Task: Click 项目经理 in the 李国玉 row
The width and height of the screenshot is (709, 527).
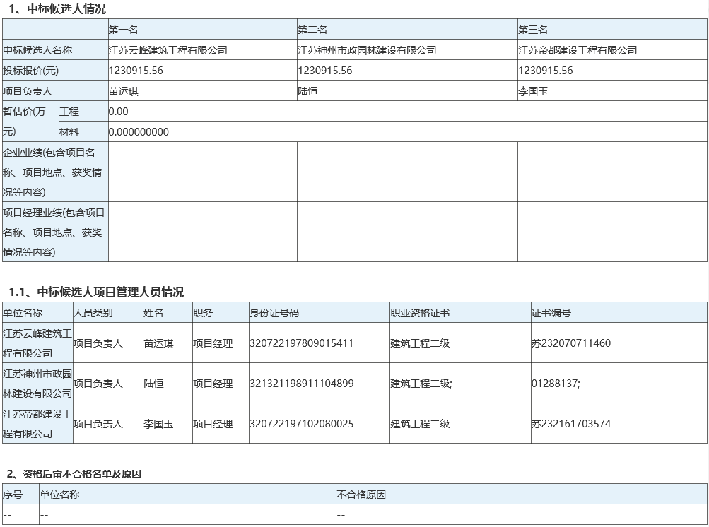Action: pyautogui.click(x=213, y=423)
